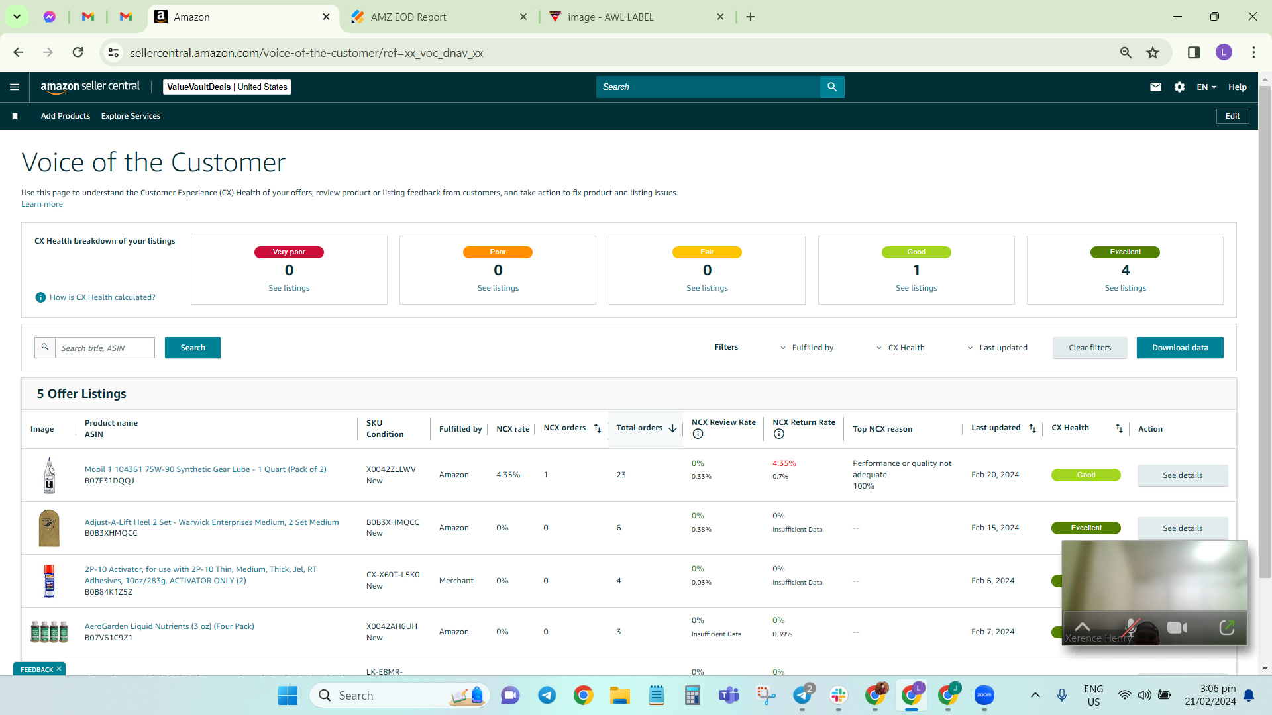Open How is CX Health calculated link

click(103, 297)
